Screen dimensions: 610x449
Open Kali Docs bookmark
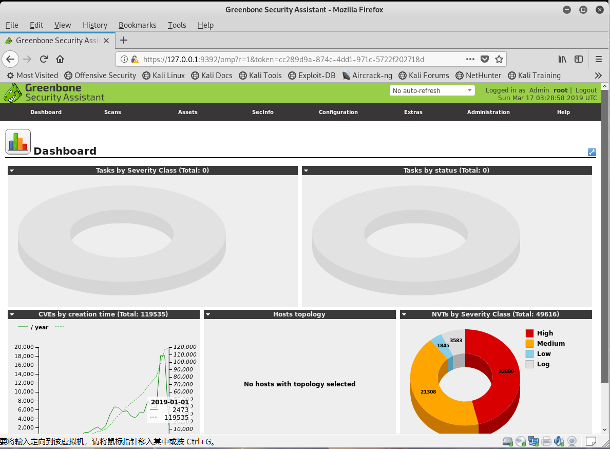pos(212,76)
